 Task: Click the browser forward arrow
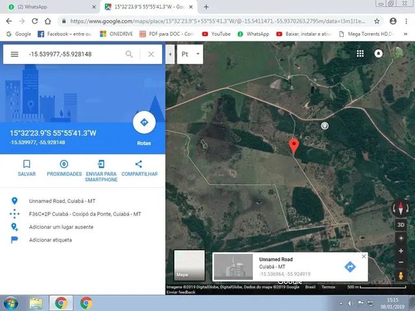[22, 21]
